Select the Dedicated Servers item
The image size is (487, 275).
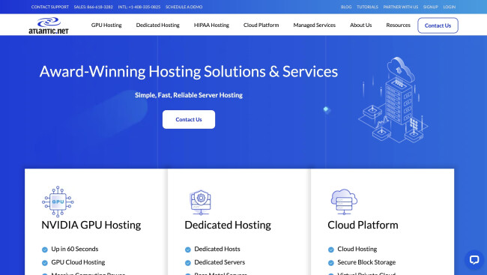pyautogui.click(x=220, y=262)
